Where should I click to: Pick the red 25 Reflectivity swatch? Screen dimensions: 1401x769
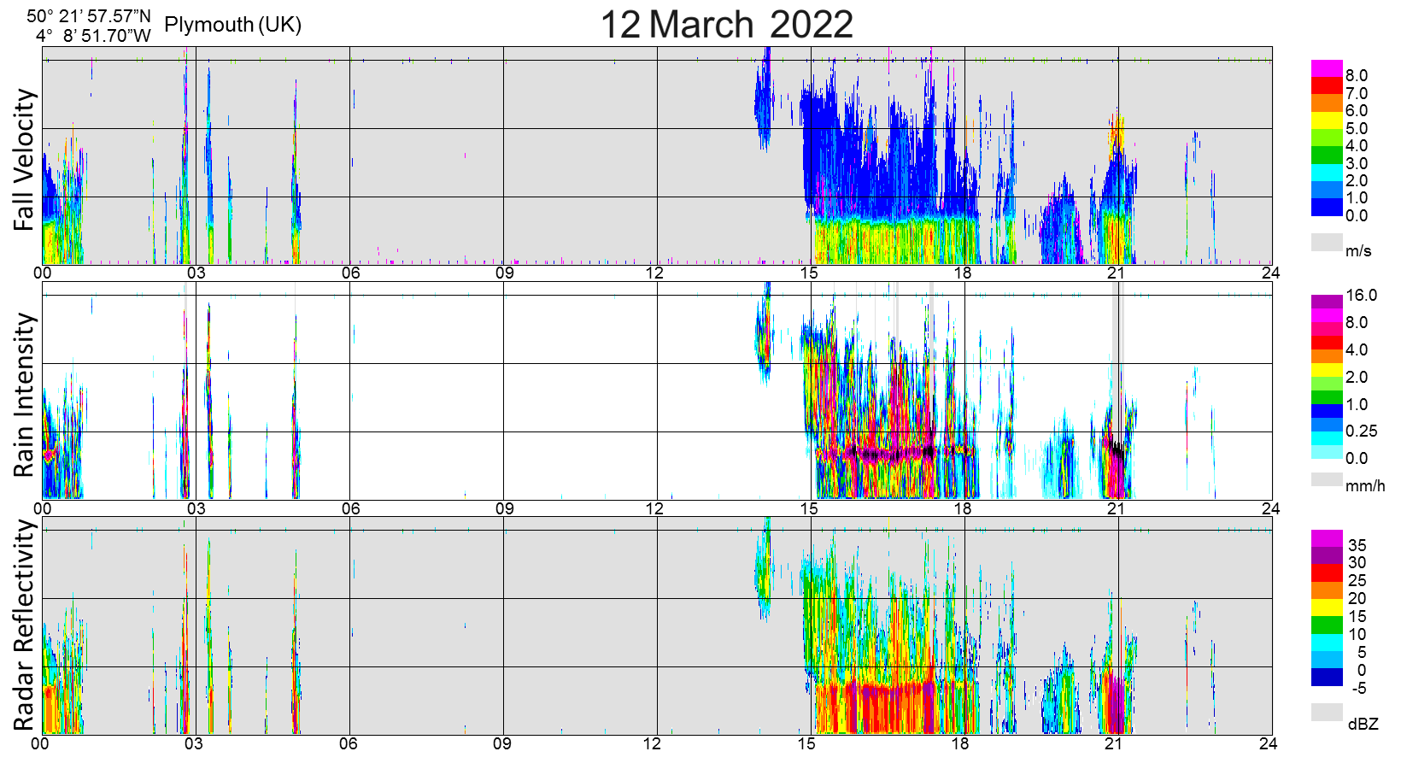(1327, 573)
